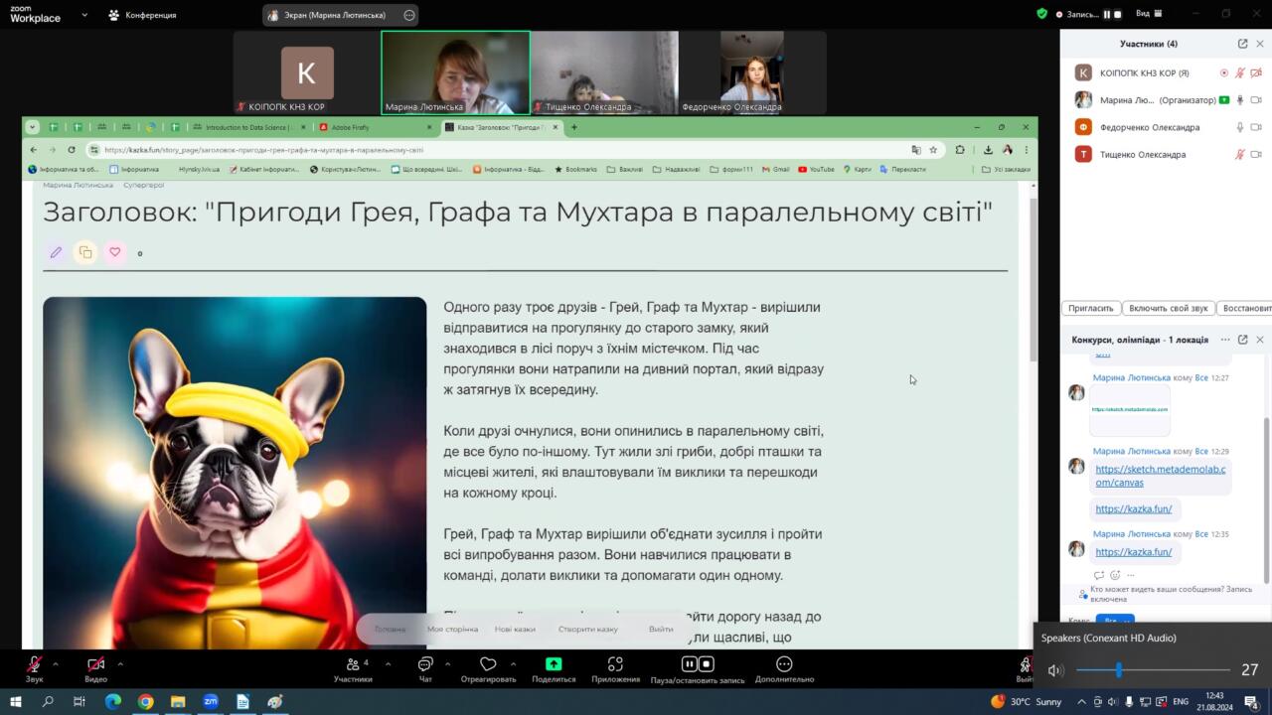Image resolution: width=1272 pixels, height=715 pixels.
Task: Pause recording in the bottom toolbar
Action: [689, 663]
